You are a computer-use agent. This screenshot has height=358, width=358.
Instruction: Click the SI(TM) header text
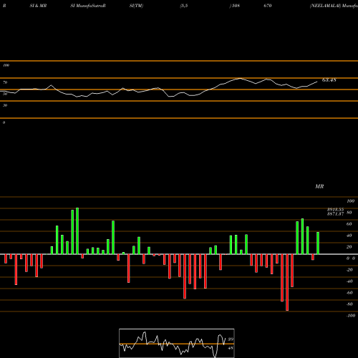pos(136,6)
